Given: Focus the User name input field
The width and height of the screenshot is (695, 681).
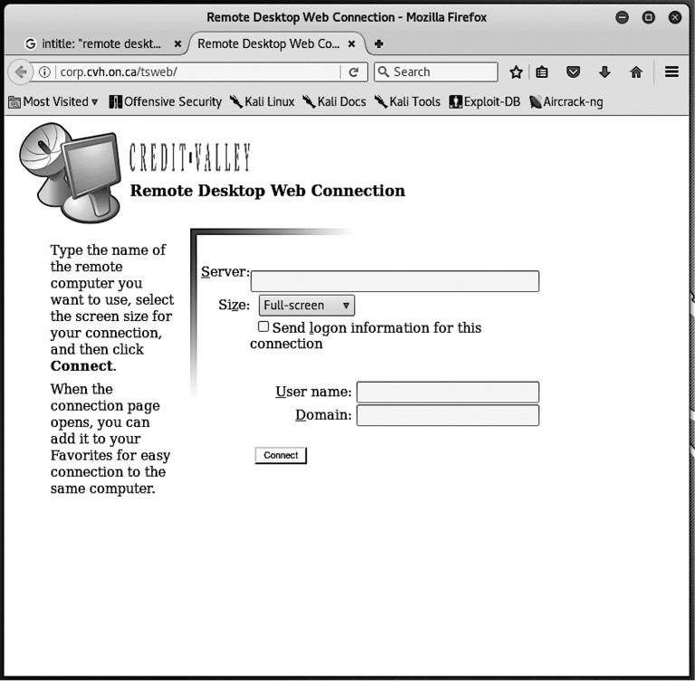Looking at the screenshot, I should click(448, 392).
